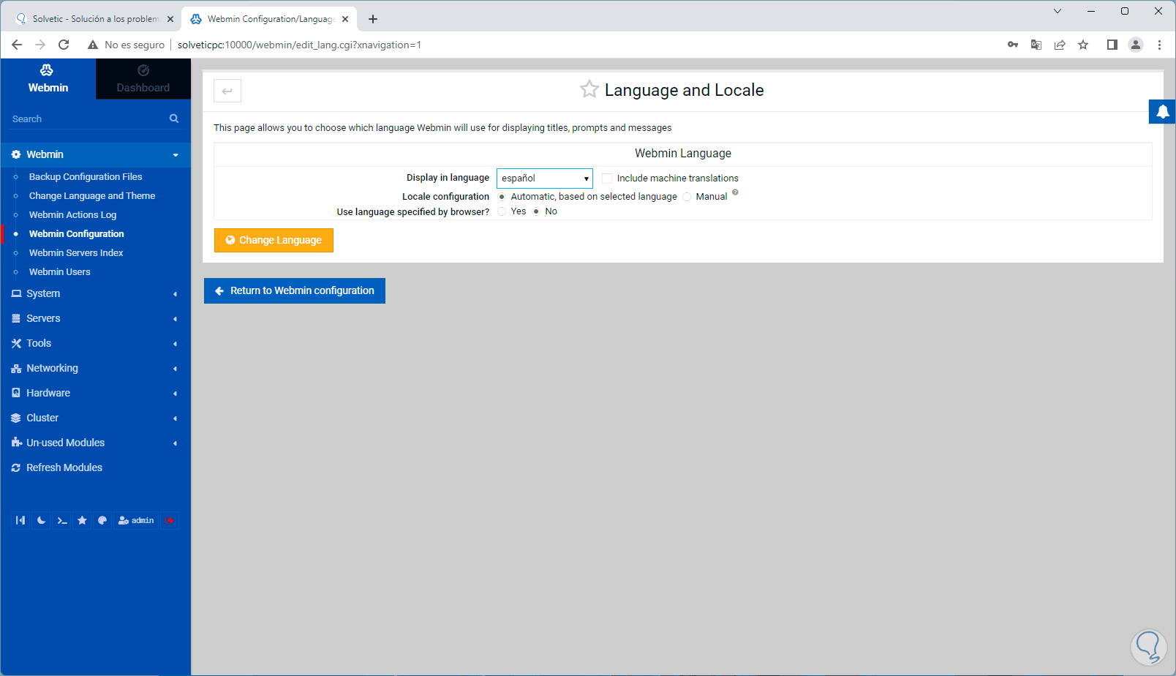This screenshot has height=676, width=1176.
Task: Click the Locale configuration help icon
Action: click(735, 192)
